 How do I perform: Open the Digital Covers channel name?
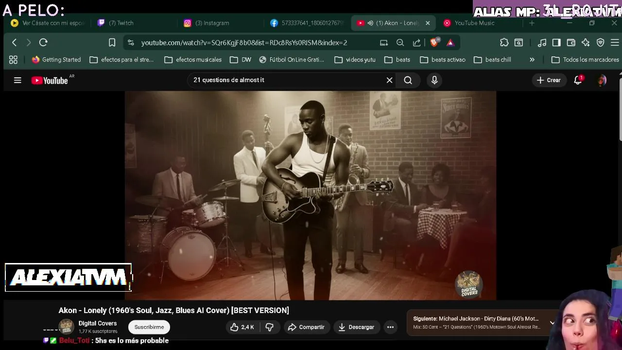point(98,323)
